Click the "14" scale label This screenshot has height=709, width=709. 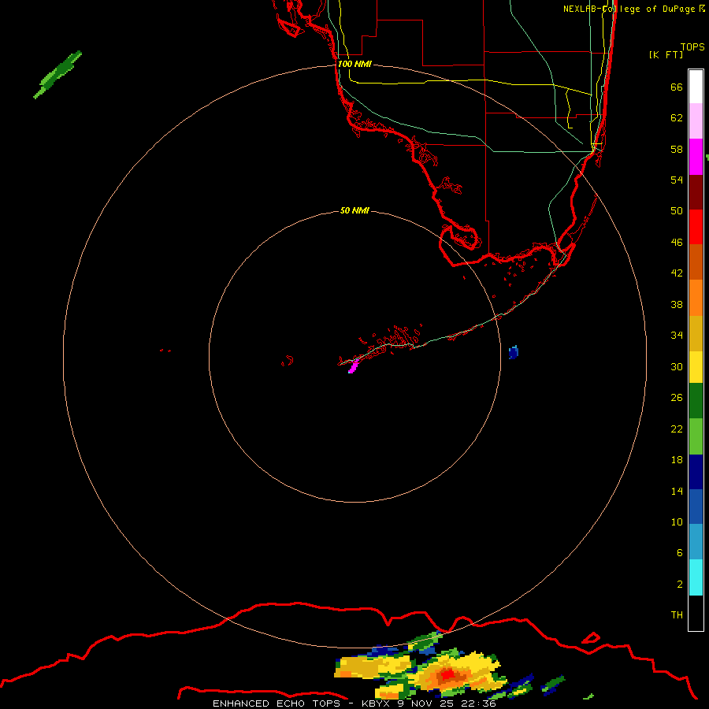(677, 491)
